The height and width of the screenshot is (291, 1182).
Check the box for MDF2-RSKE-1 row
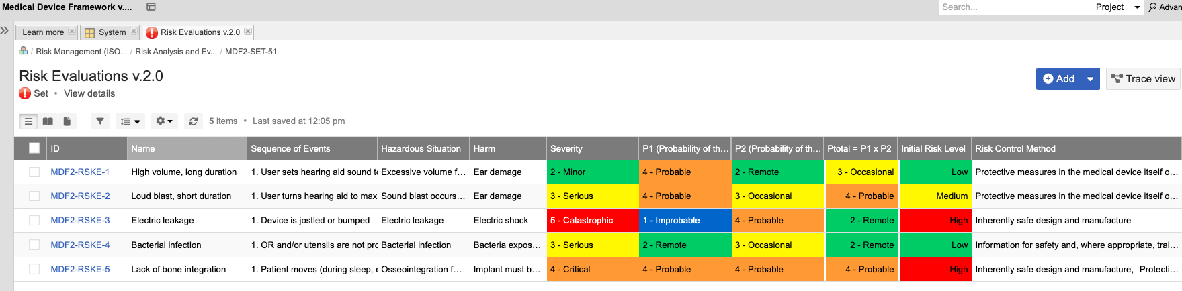(34, 172)
